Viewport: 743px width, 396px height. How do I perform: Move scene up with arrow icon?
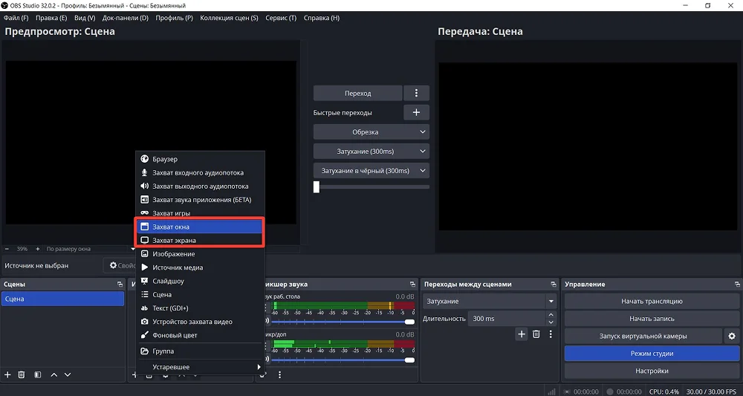pyautogui.click(x=53, y=375)
